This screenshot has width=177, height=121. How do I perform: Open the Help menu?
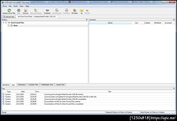pyautogui.click(x=27, y=6)
